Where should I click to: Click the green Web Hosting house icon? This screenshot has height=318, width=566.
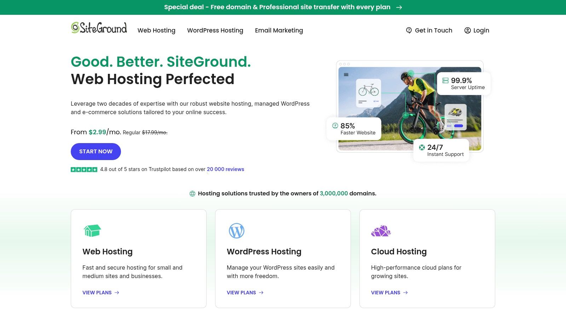click(92, 231)
